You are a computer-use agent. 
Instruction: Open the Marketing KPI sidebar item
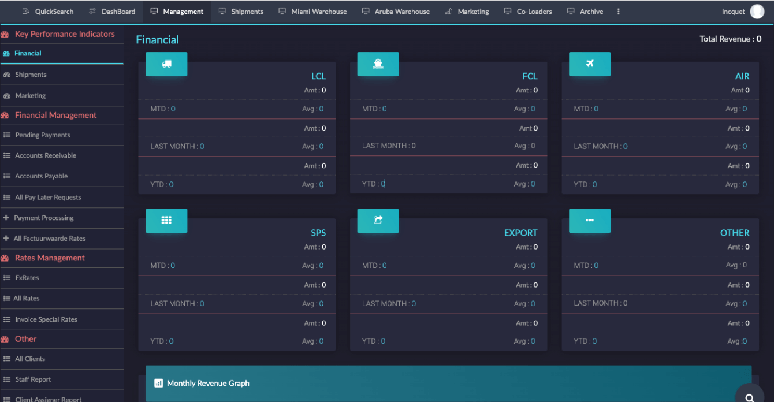[30, 96]
